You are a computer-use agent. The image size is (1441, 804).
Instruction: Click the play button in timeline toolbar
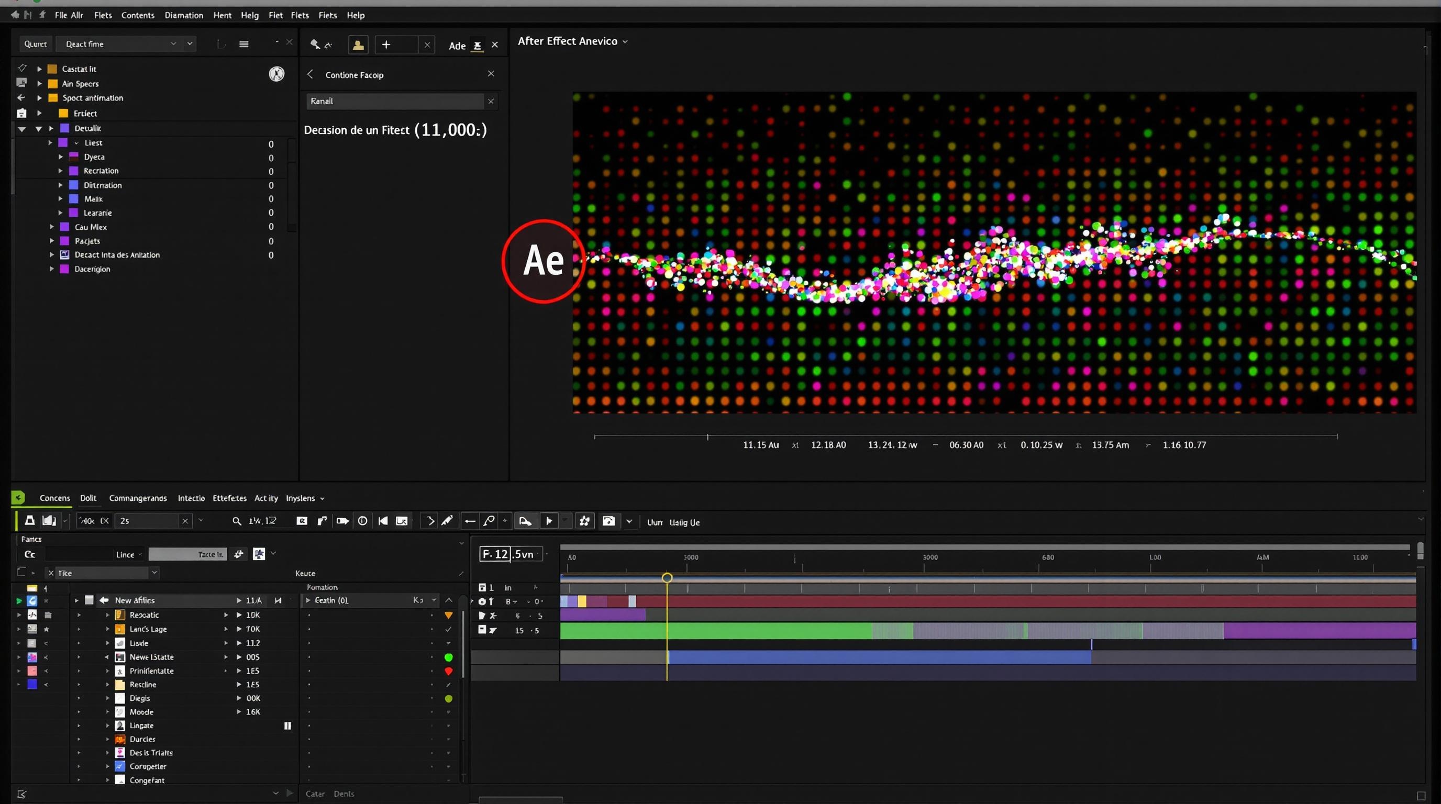(549, 520)
